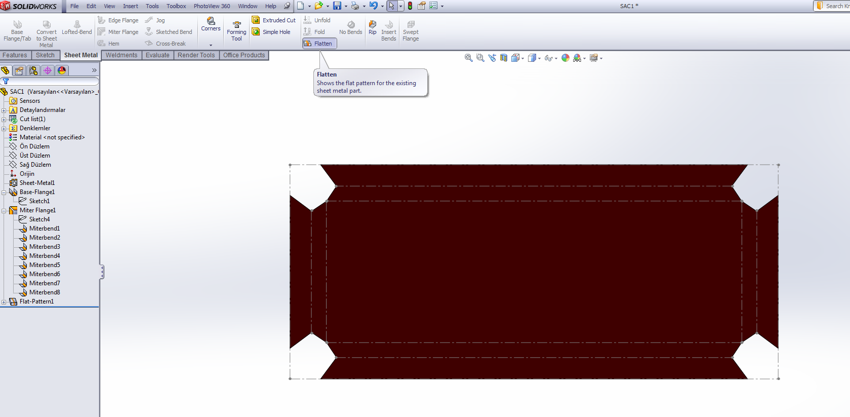The width and height of the screenshot is (850, 417).
Task: Switch to the Sketch tab
Action: coord(45,55)
